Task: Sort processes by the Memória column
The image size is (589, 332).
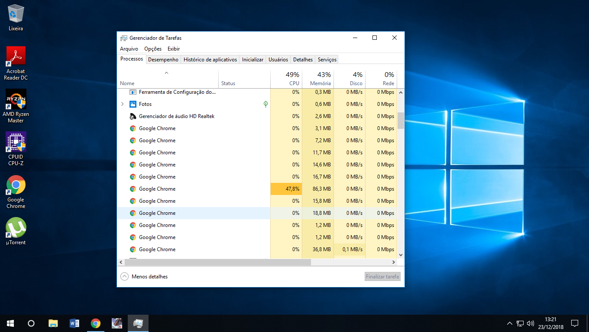Action: (x=318, y=79)
